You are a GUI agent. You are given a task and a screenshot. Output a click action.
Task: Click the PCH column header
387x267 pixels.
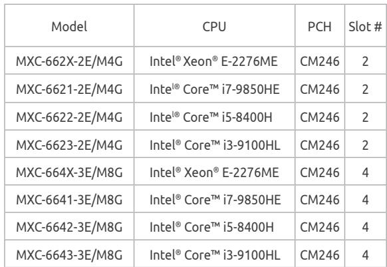pos(319,27)
